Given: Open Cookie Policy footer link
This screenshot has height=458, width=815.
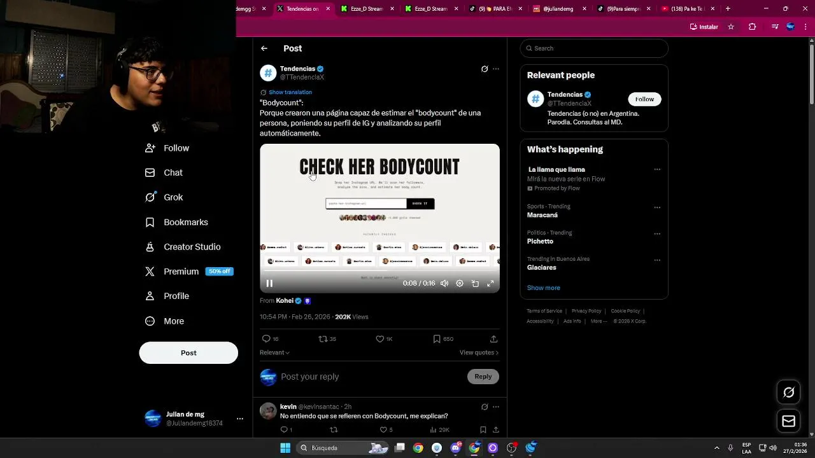Looking at the screenshot, I should 625,311.
